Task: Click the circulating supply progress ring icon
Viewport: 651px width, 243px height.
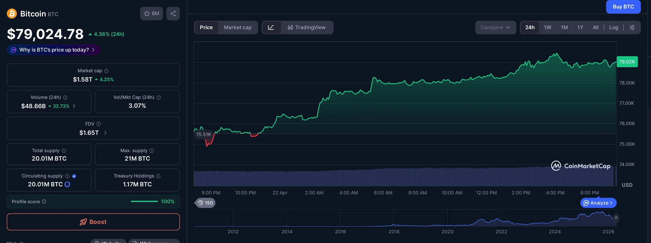Action: (x=67, y=184)
